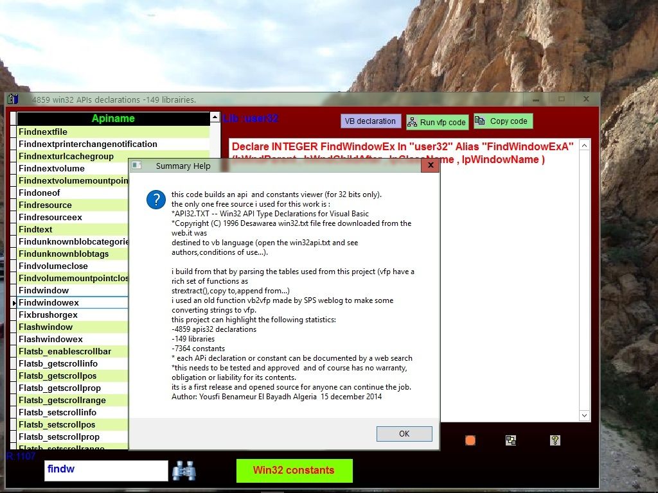The image size is (658, 493).
Task: Select the Findnextfile API entry
Action: [43, 132]
